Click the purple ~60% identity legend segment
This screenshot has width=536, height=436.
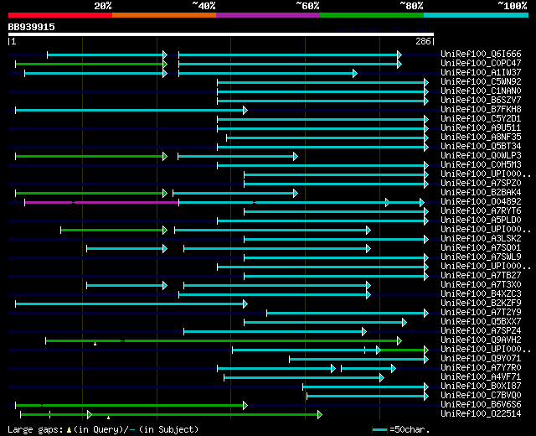(x=268, y=15)
